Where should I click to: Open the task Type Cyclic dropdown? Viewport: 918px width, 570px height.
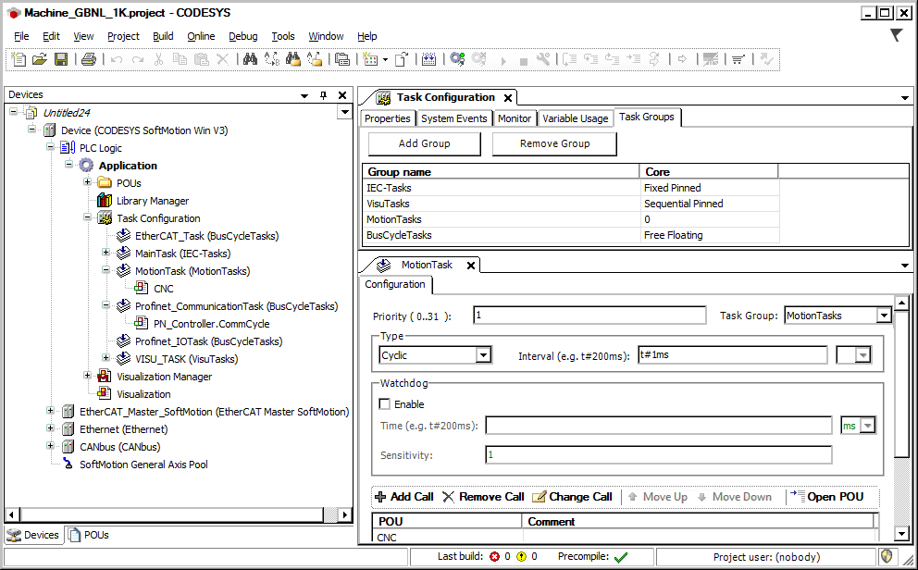(x=483, y=355)
